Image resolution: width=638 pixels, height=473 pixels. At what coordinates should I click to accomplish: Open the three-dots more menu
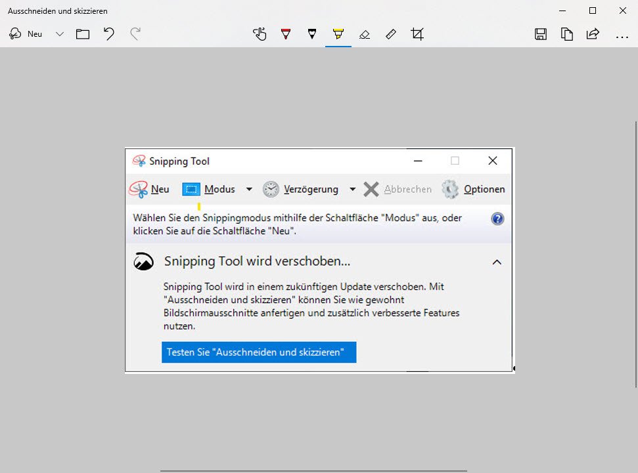622,37
